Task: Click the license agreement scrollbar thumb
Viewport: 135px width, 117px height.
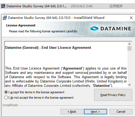Action: 129,49
